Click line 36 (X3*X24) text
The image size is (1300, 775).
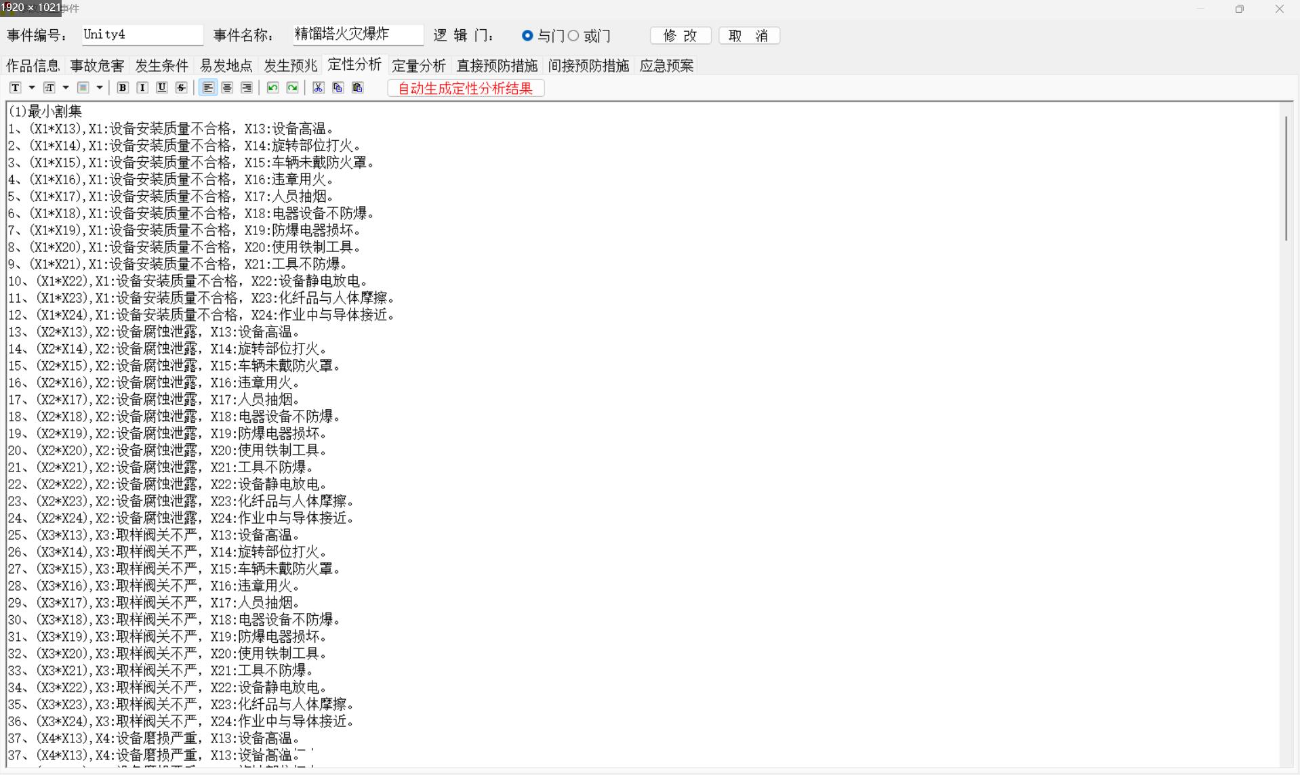181,721
